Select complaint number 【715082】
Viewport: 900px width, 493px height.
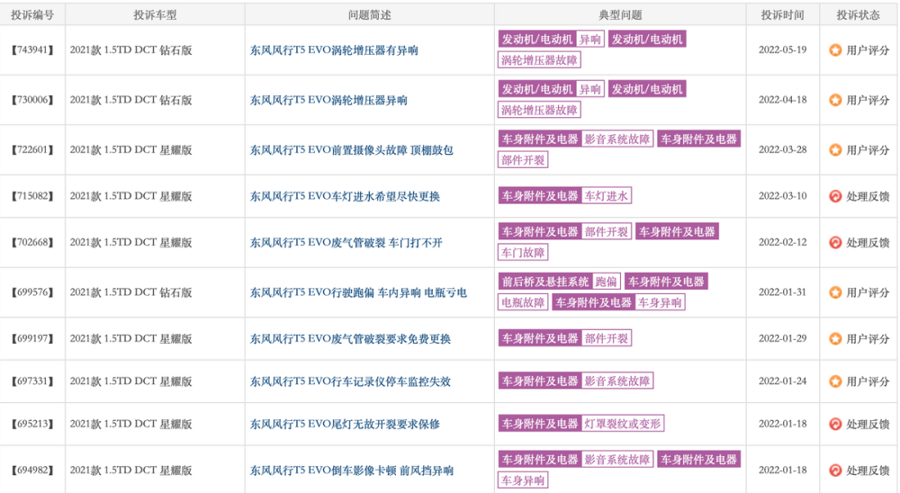coord(32,196)
